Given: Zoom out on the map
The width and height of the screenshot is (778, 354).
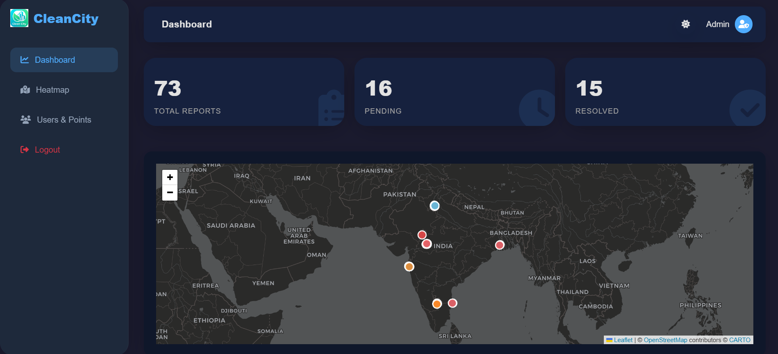Looking at the screenshot, I should [170, 192].
